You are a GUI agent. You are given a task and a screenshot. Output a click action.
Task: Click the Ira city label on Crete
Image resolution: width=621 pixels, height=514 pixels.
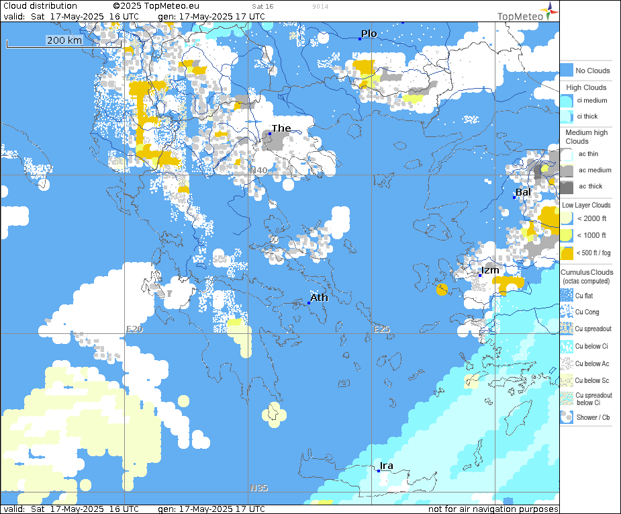click(x=386, y=466)
